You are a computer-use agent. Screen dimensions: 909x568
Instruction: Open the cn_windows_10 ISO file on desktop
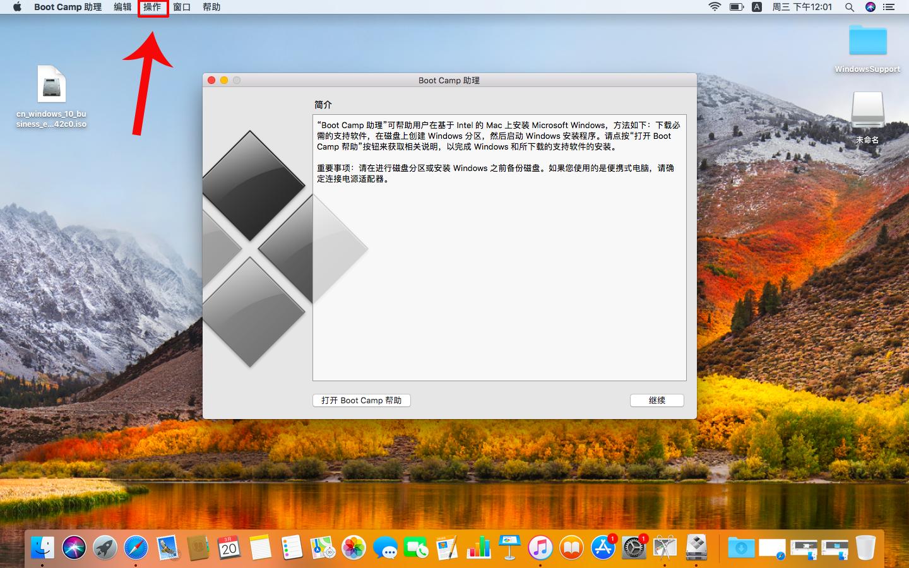(x=50, y=85)
